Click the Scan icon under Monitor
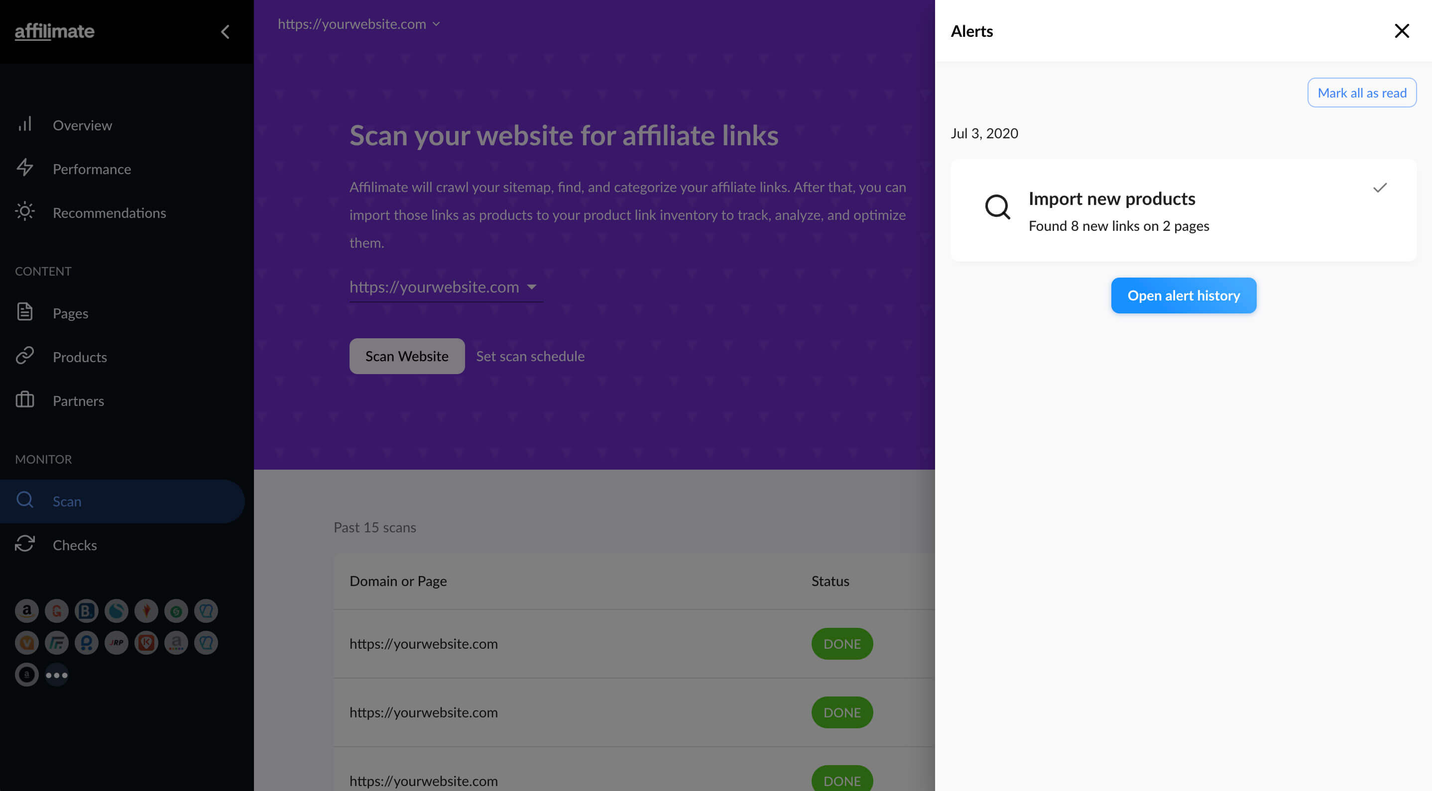Screen dimensions: 1432x791 point(24,500)
